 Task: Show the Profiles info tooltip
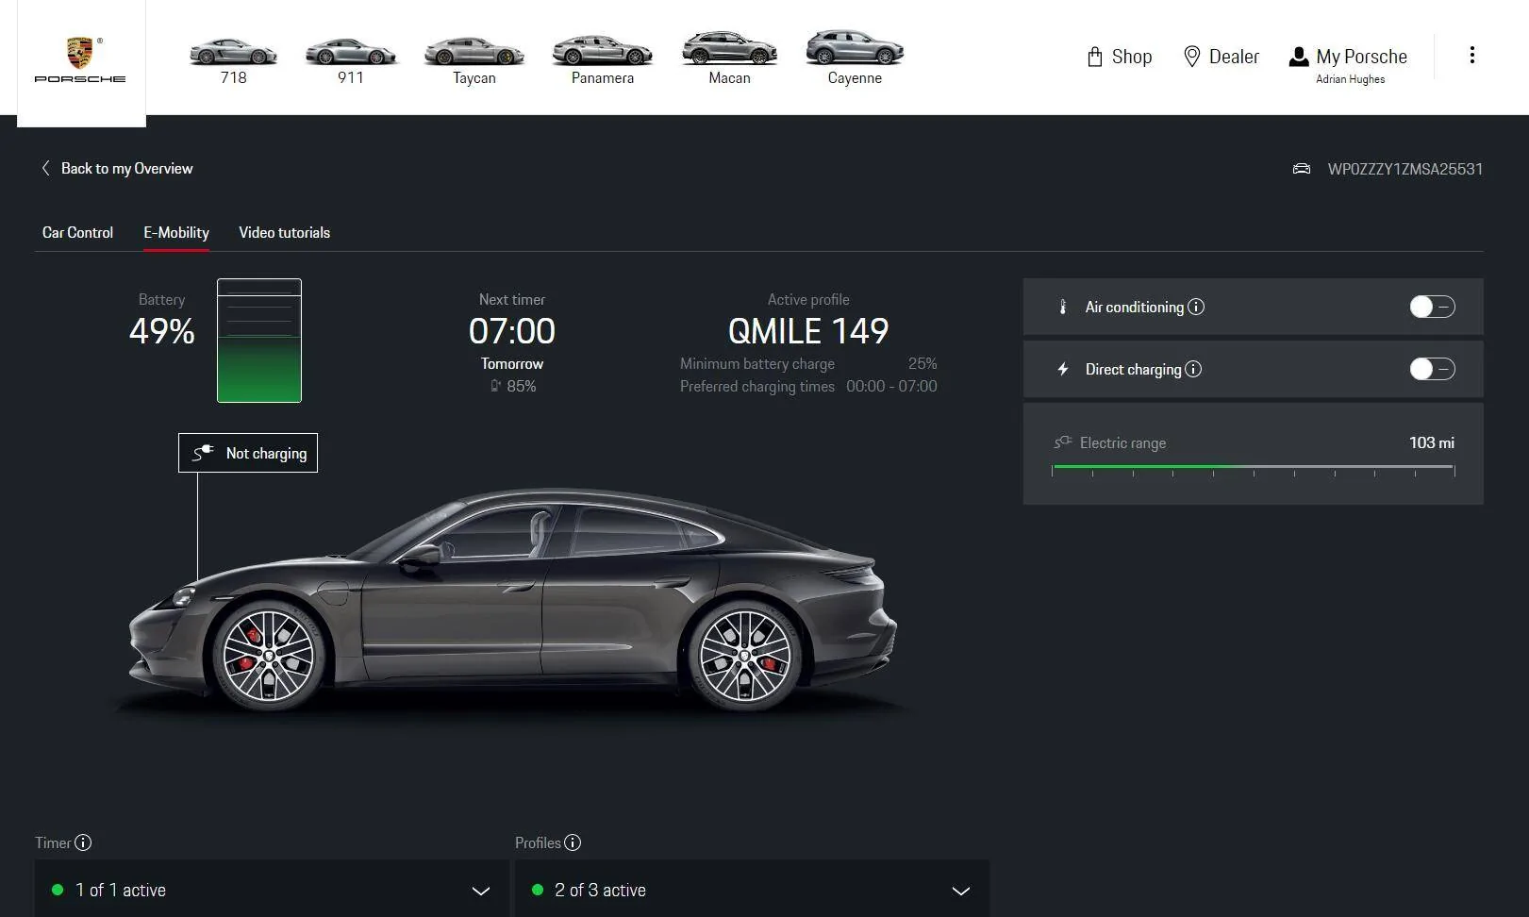tap(573, 842)
